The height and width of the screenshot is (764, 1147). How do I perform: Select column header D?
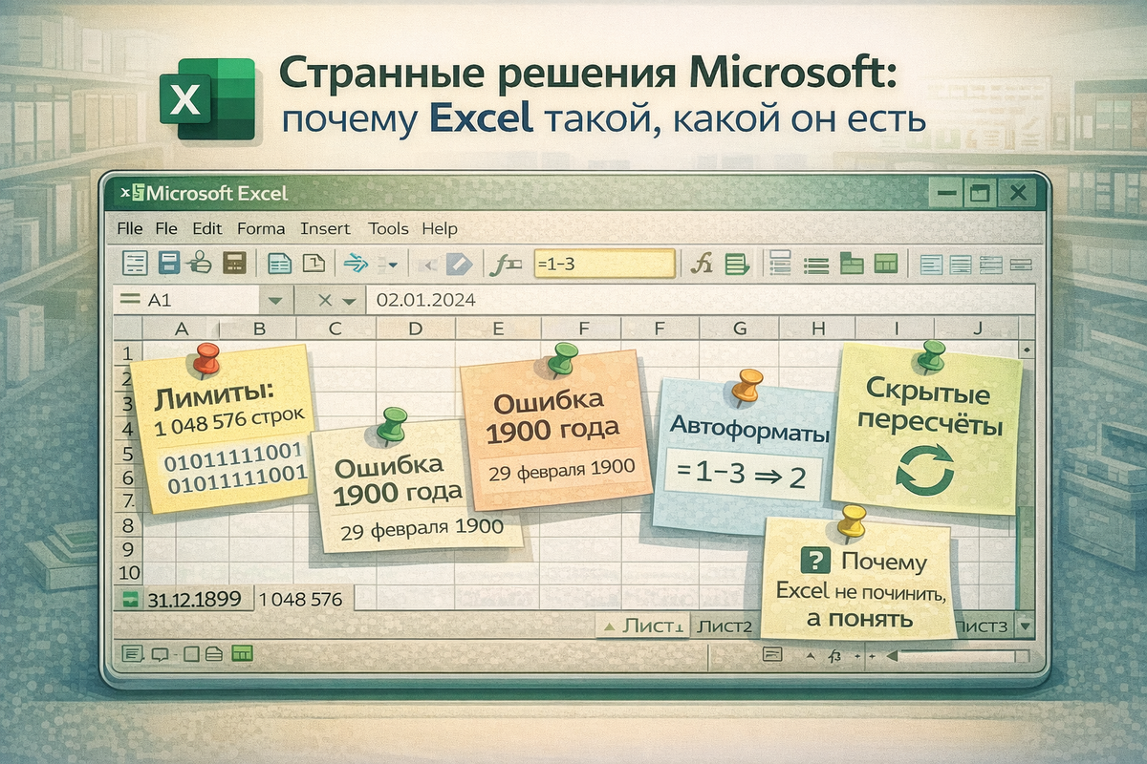click(414, 329)
